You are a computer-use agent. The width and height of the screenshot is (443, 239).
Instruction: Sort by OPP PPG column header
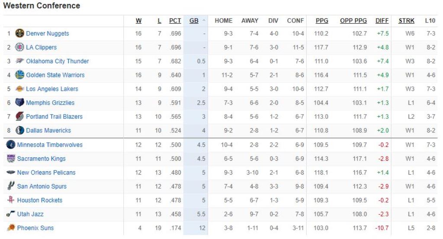(353, 20)
